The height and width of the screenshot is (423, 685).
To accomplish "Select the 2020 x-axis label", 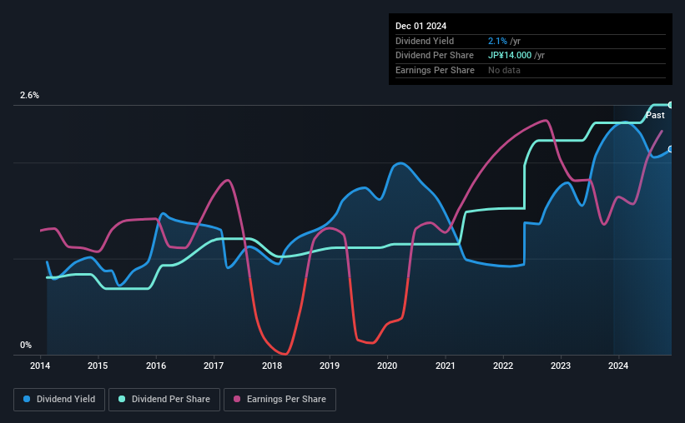I will (x=387, y=366).
